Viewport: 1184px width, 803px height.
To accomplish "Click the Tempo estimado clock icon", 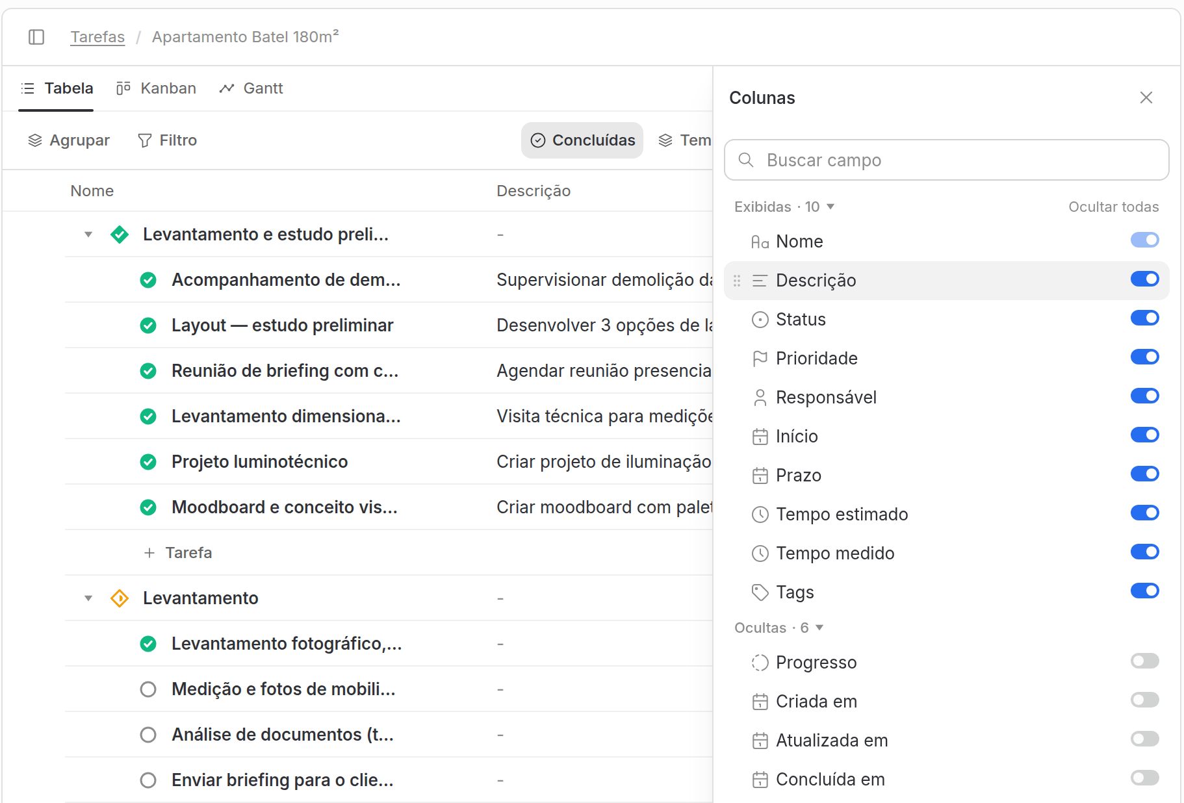I will coord(760,515).
